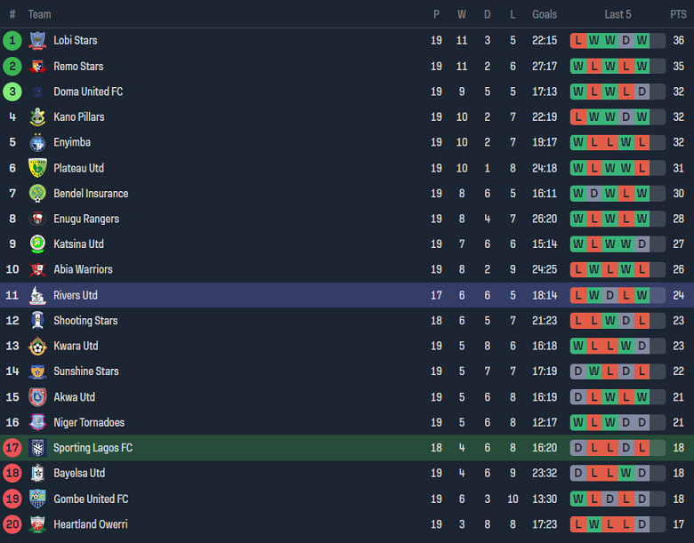Click Lobi Stars' first Last 5 result

pos(578,40)
